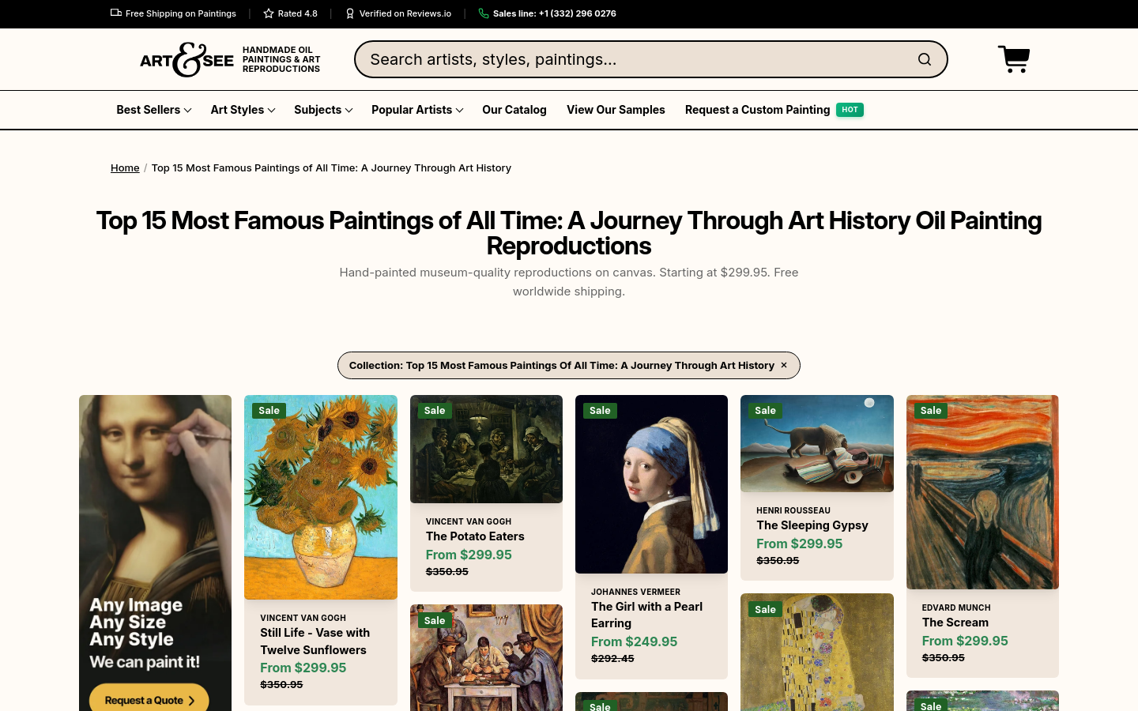Viewport: 1138px width, 711px height.
Task: Click the title Still Life - Vase with Twelve Sunflowers
Action: [315, 641]
